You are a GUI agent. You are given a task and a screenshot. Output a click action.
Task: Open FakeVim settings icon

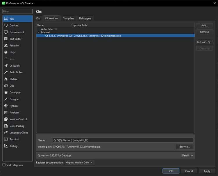pos(6,46)
